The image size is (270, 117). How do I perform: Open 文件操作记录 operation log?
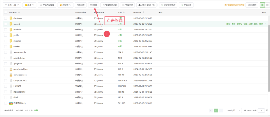pyautogui.click(x=109, y=5)
